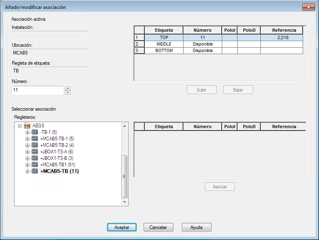Click the Regleteros vertical scrollbar thumb
This screenshot has width=319, height=240.
[x=125, y=177]
